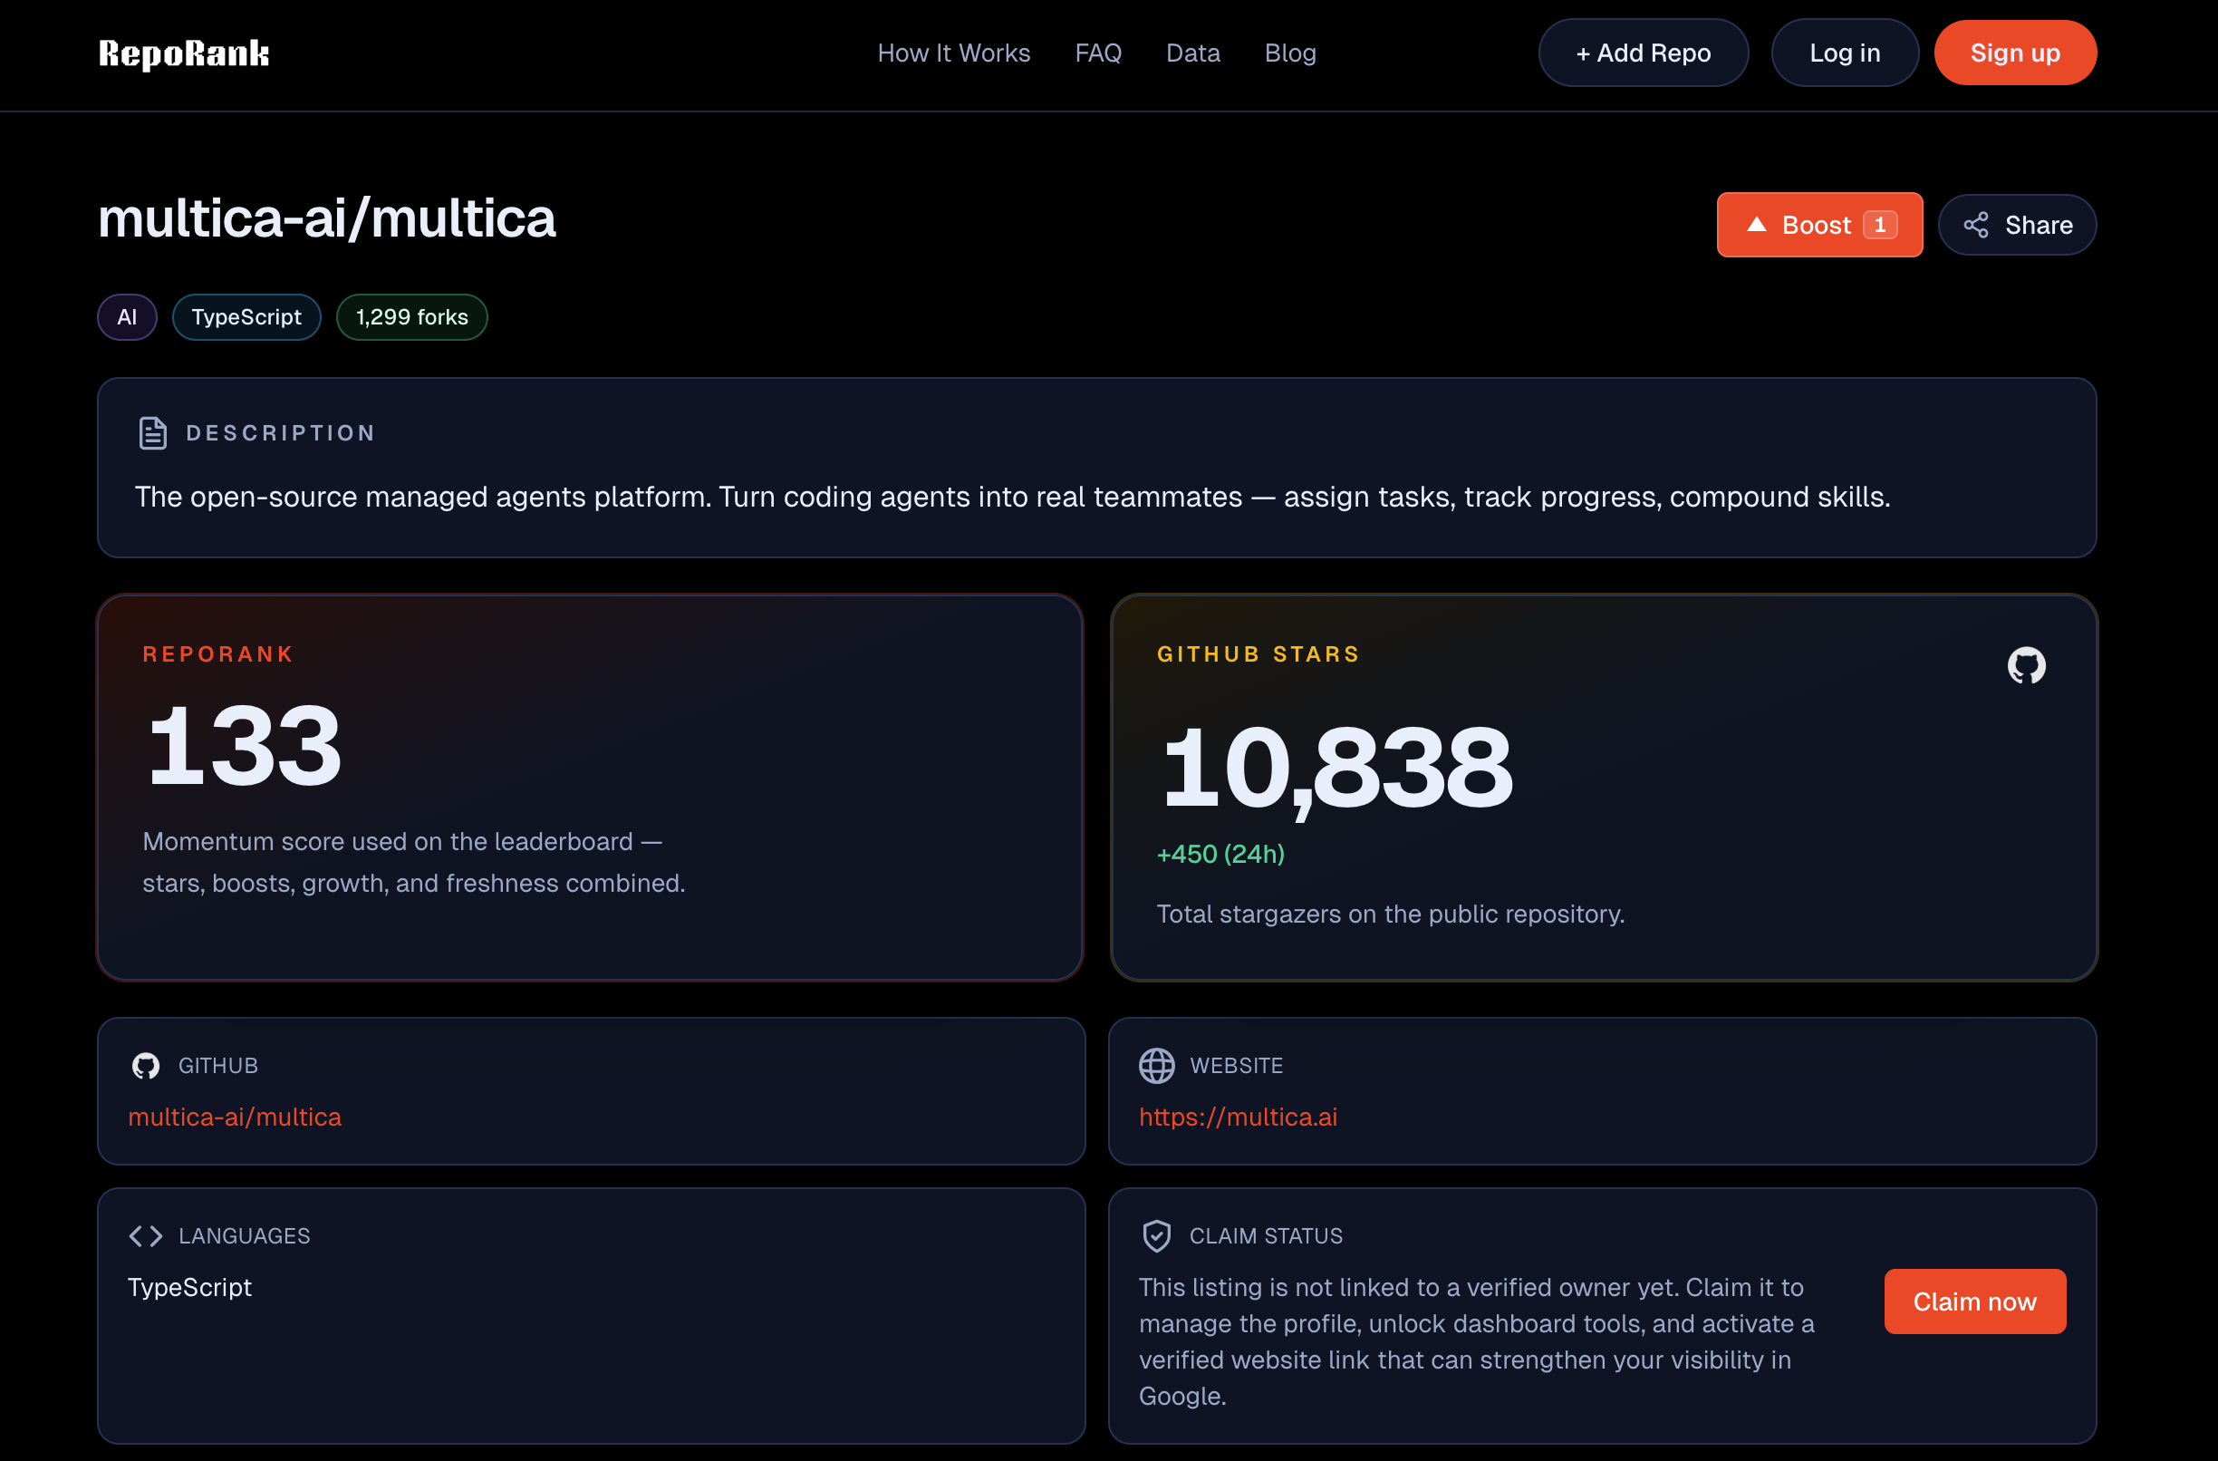Open the Blog page
Viewport: 2218px width, 1461px height.
[1290, 53]
